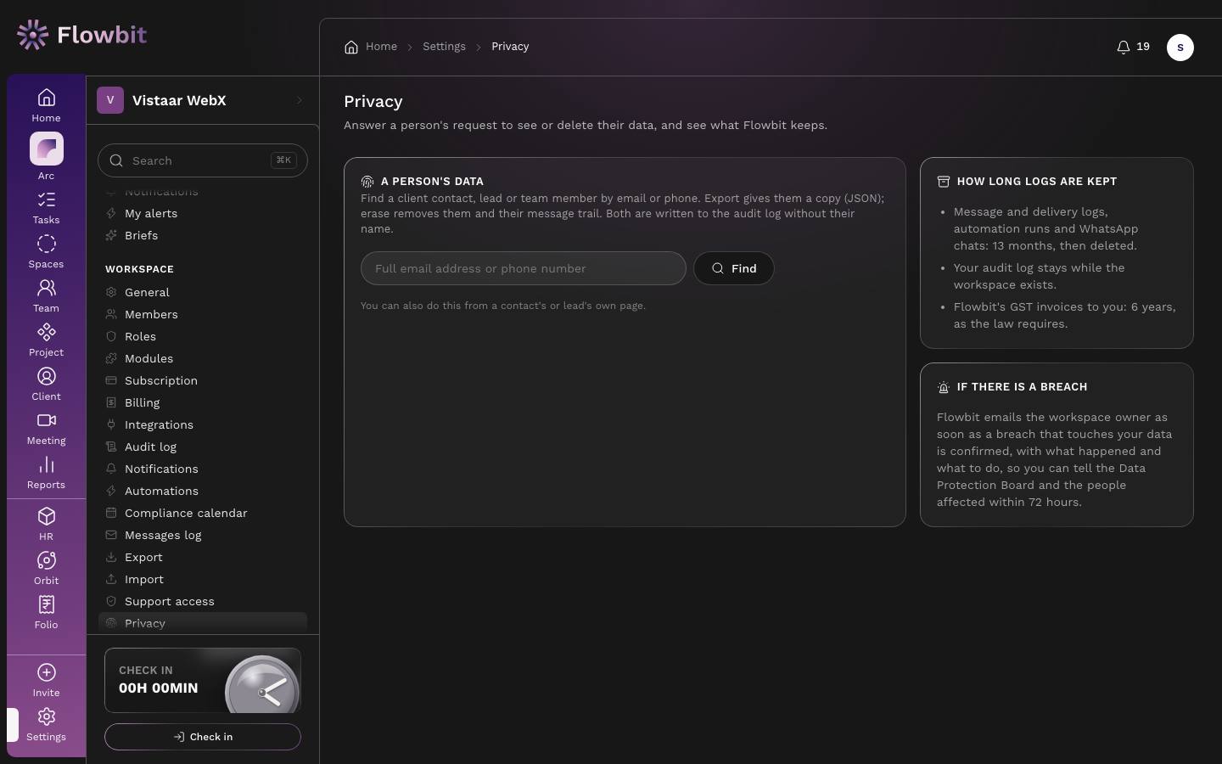Click the Vistaar WebX workspace avatar

110,100
